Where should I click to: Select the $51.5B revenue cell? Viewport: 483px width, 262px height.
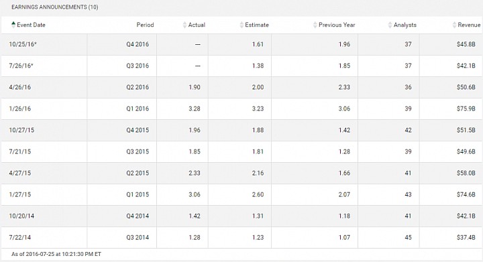click(466, 130)
